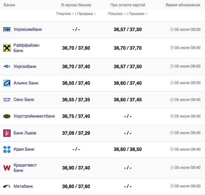Open the Идея Банк link
Screen dimensions: 205x195
[x=24, y=149]
